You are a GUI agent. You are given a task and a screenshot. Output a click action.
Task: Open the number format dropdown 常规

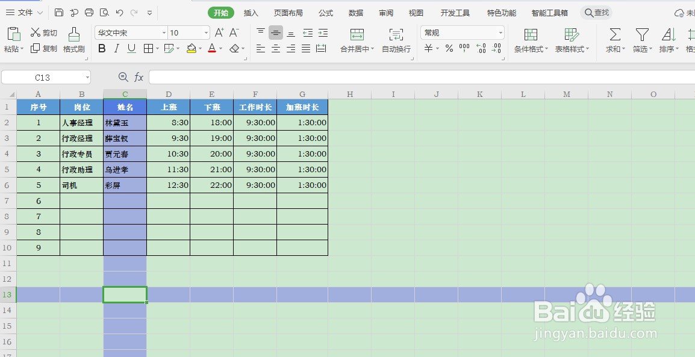click(x=501, y=33)
